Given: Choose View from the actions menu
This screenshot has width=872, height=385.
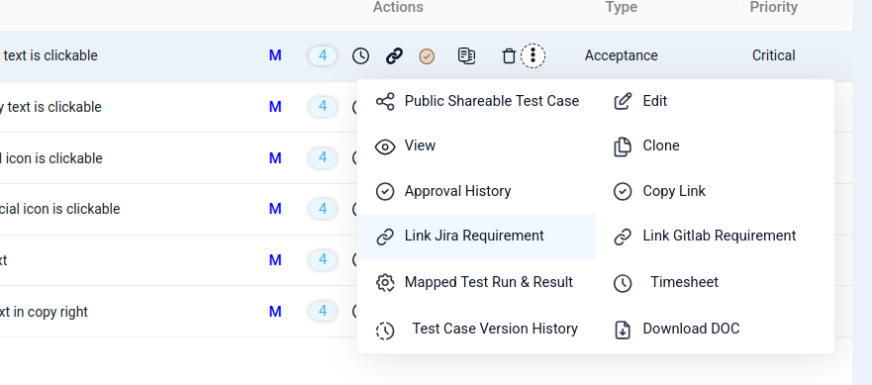Looking at the screenshot, I should 477,145.
